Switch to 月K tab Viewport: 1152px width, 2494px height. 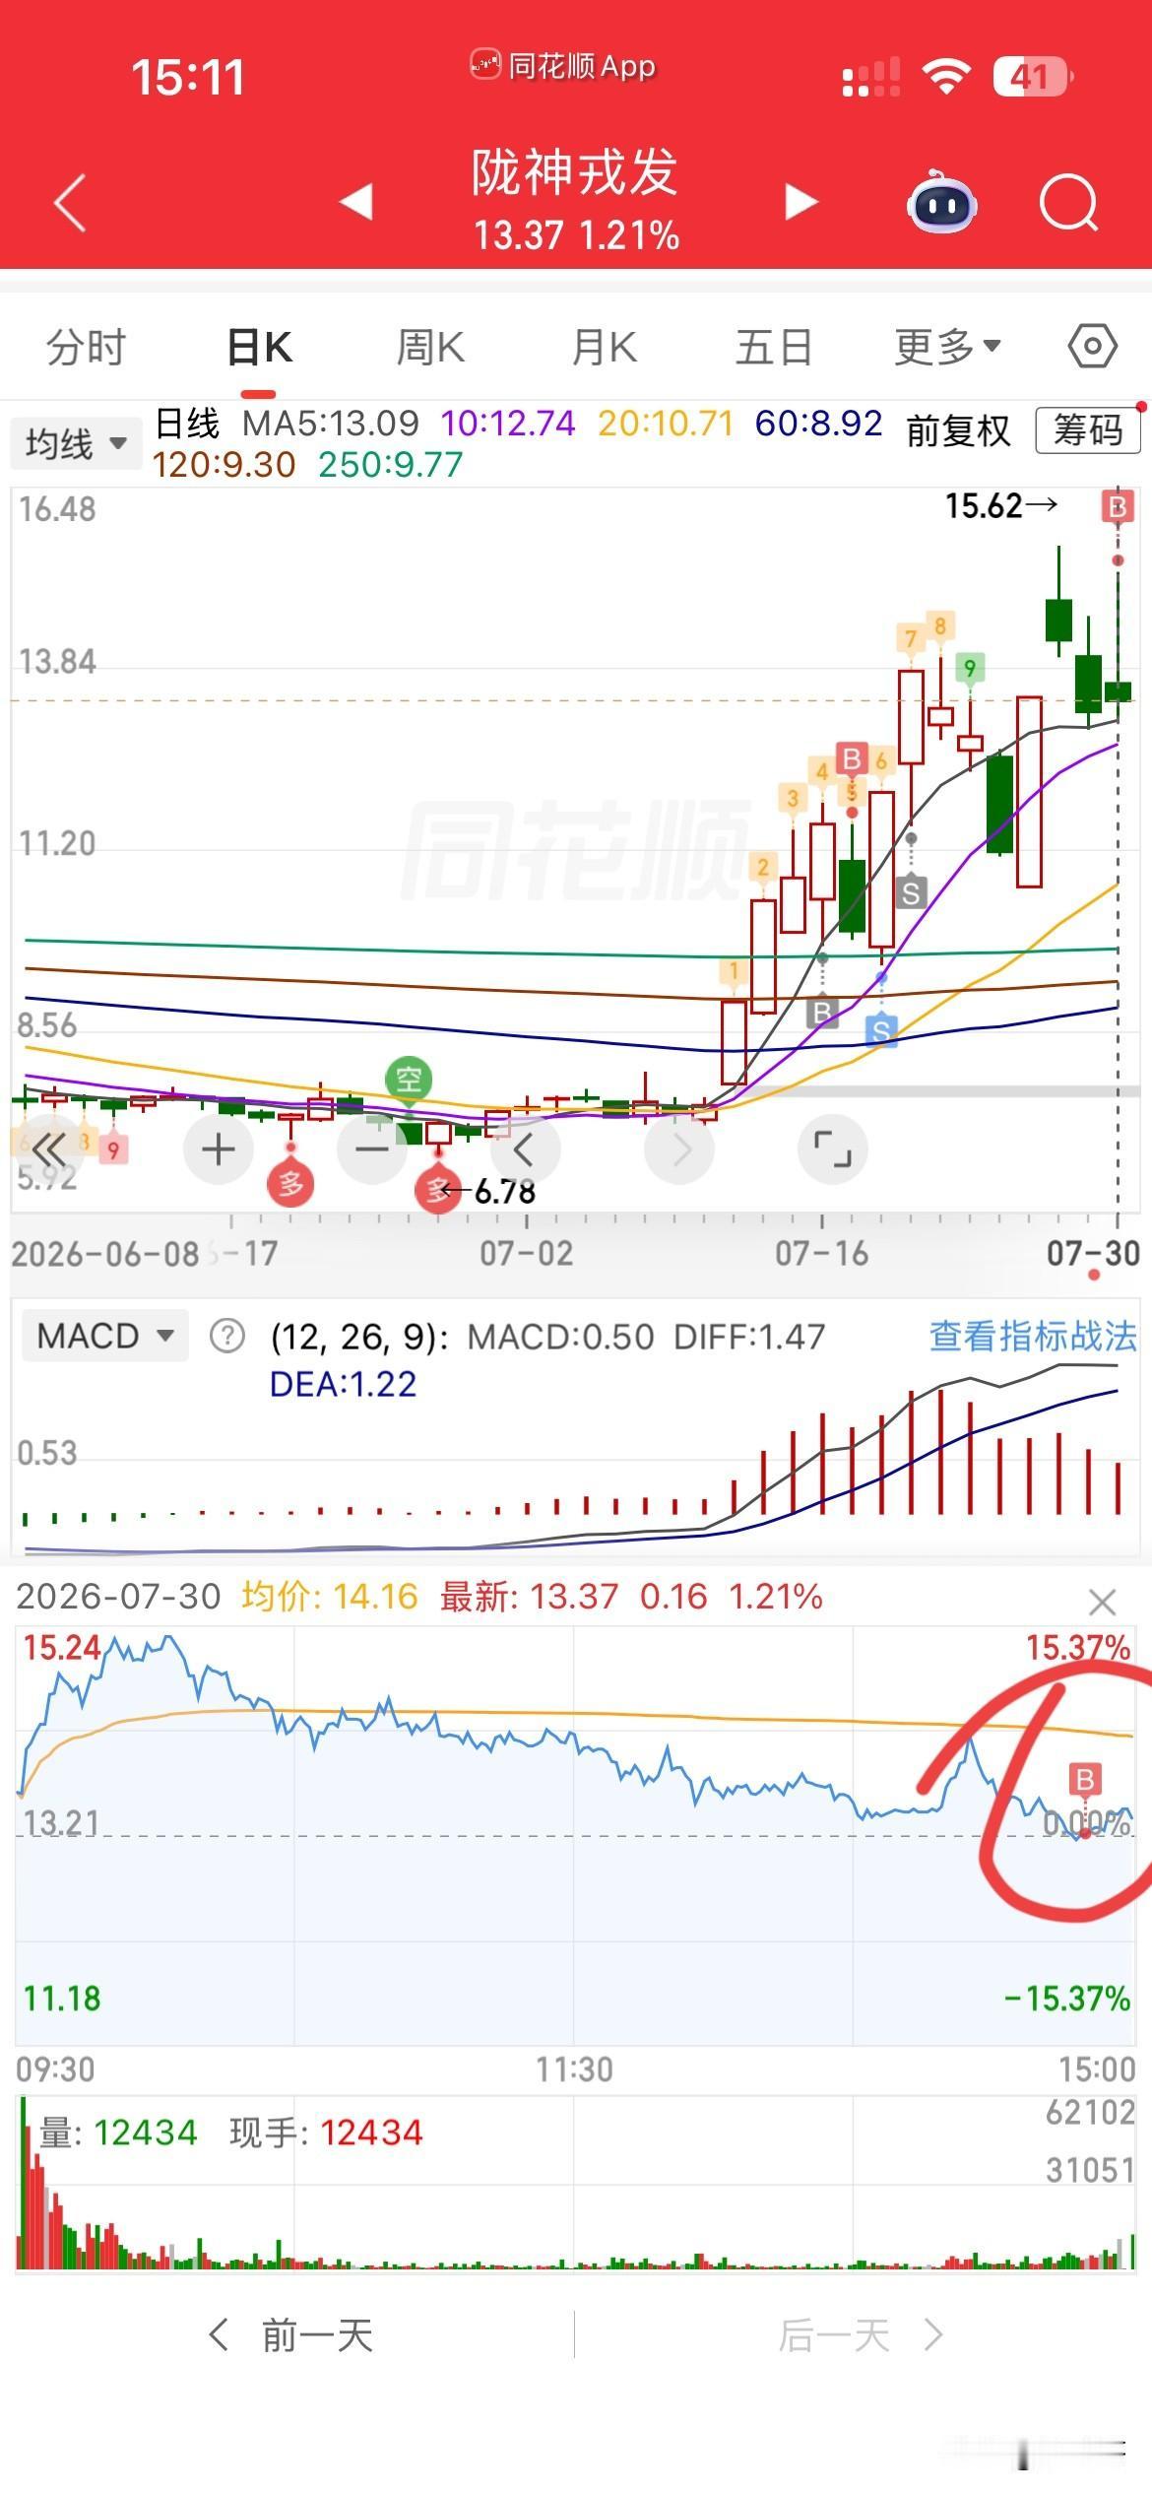coord(604,347)
